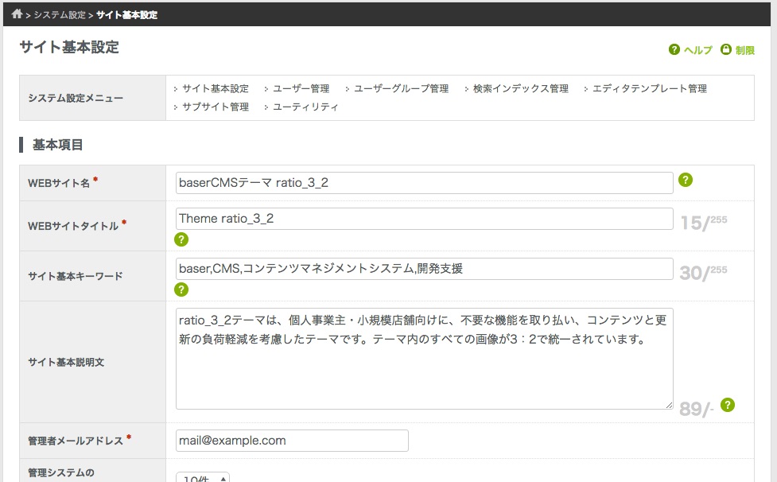Open the 制限 link
Image resolution: width=777 pixels, height=482 pixels.
[744, 50]
